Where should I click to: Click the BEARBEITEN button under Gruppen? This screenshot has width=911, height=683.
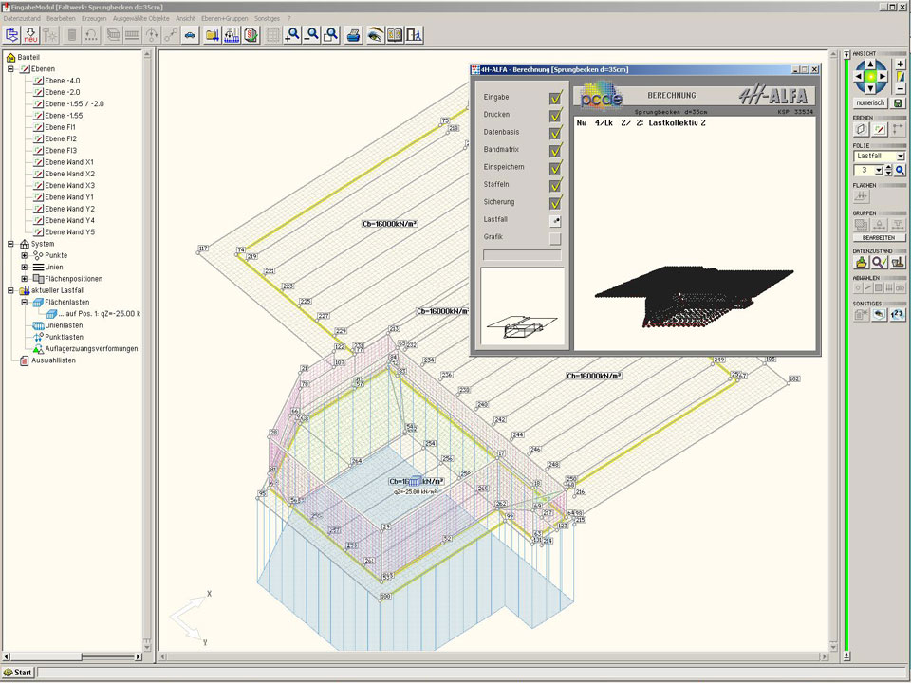(x=878, y=238)
